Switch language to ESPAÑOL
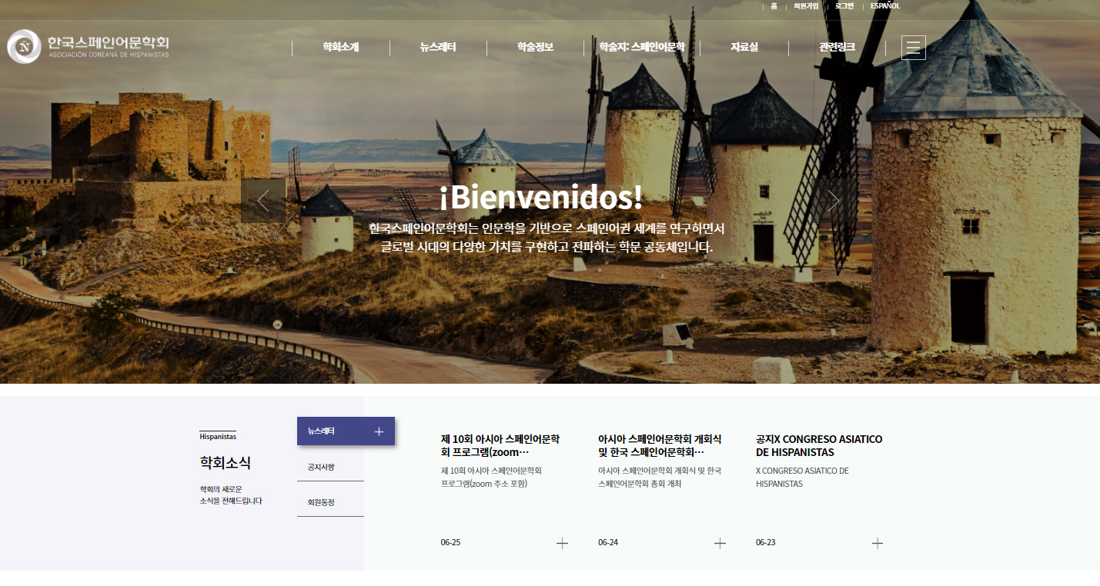Screen dimensions: 1100x586 point(885,6)
